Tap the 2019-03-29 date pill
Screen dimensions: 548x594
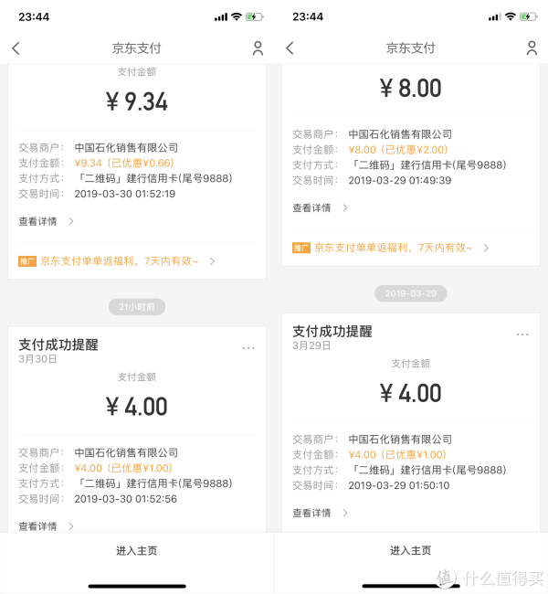click(x=411, y=293)
